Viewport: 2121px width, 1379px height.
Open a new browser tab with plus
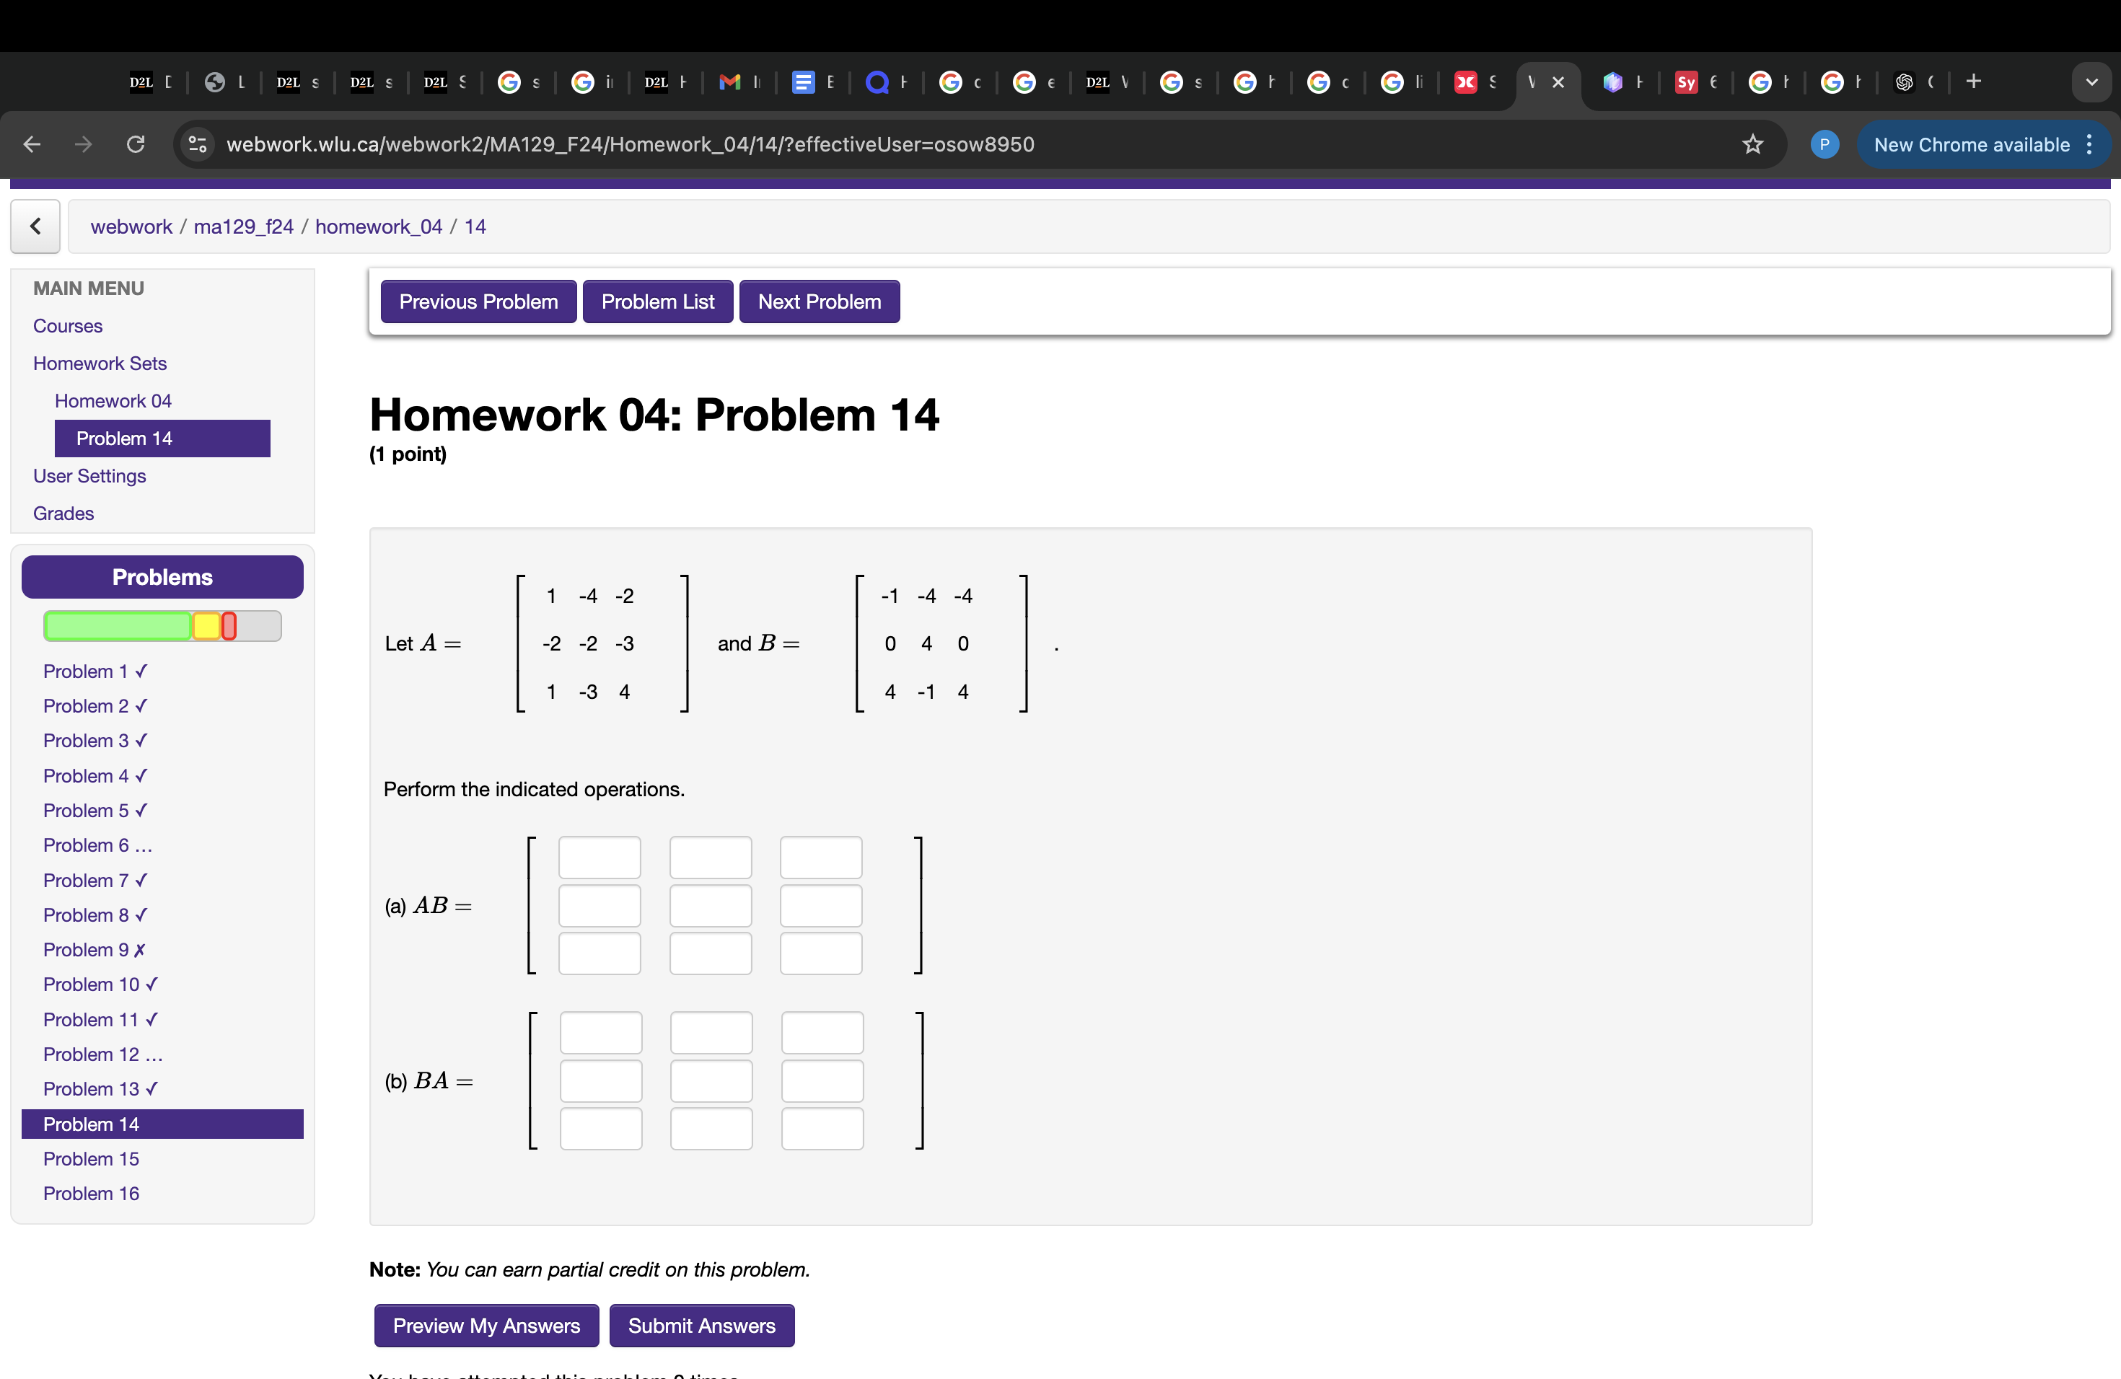[1973, 82]
